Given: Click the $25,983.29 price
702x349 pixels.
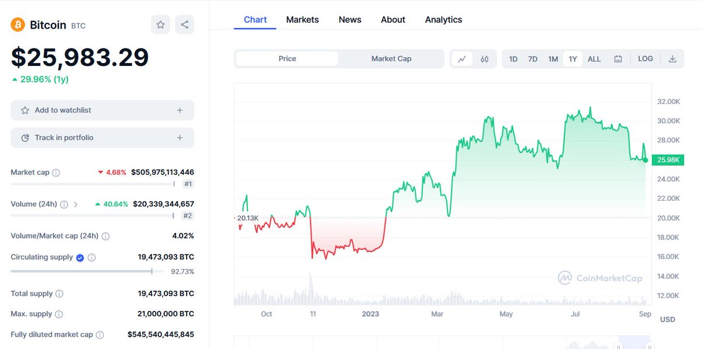Looking at the screenshot, I should (80, 57).
